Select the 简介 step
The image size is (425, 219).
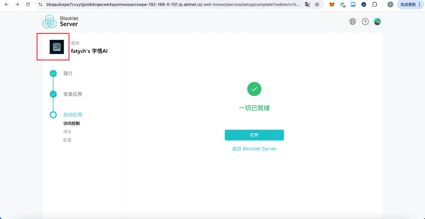click(68, 73)
